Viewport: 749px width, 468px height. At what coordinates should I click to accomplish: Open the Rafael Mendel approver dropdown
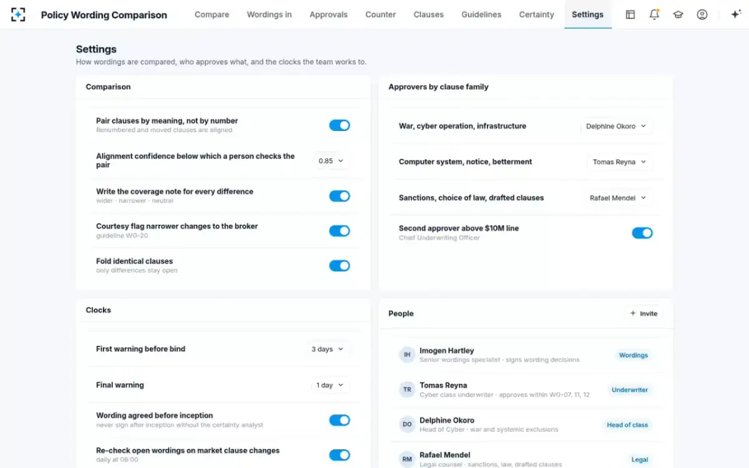click(619, 198)
